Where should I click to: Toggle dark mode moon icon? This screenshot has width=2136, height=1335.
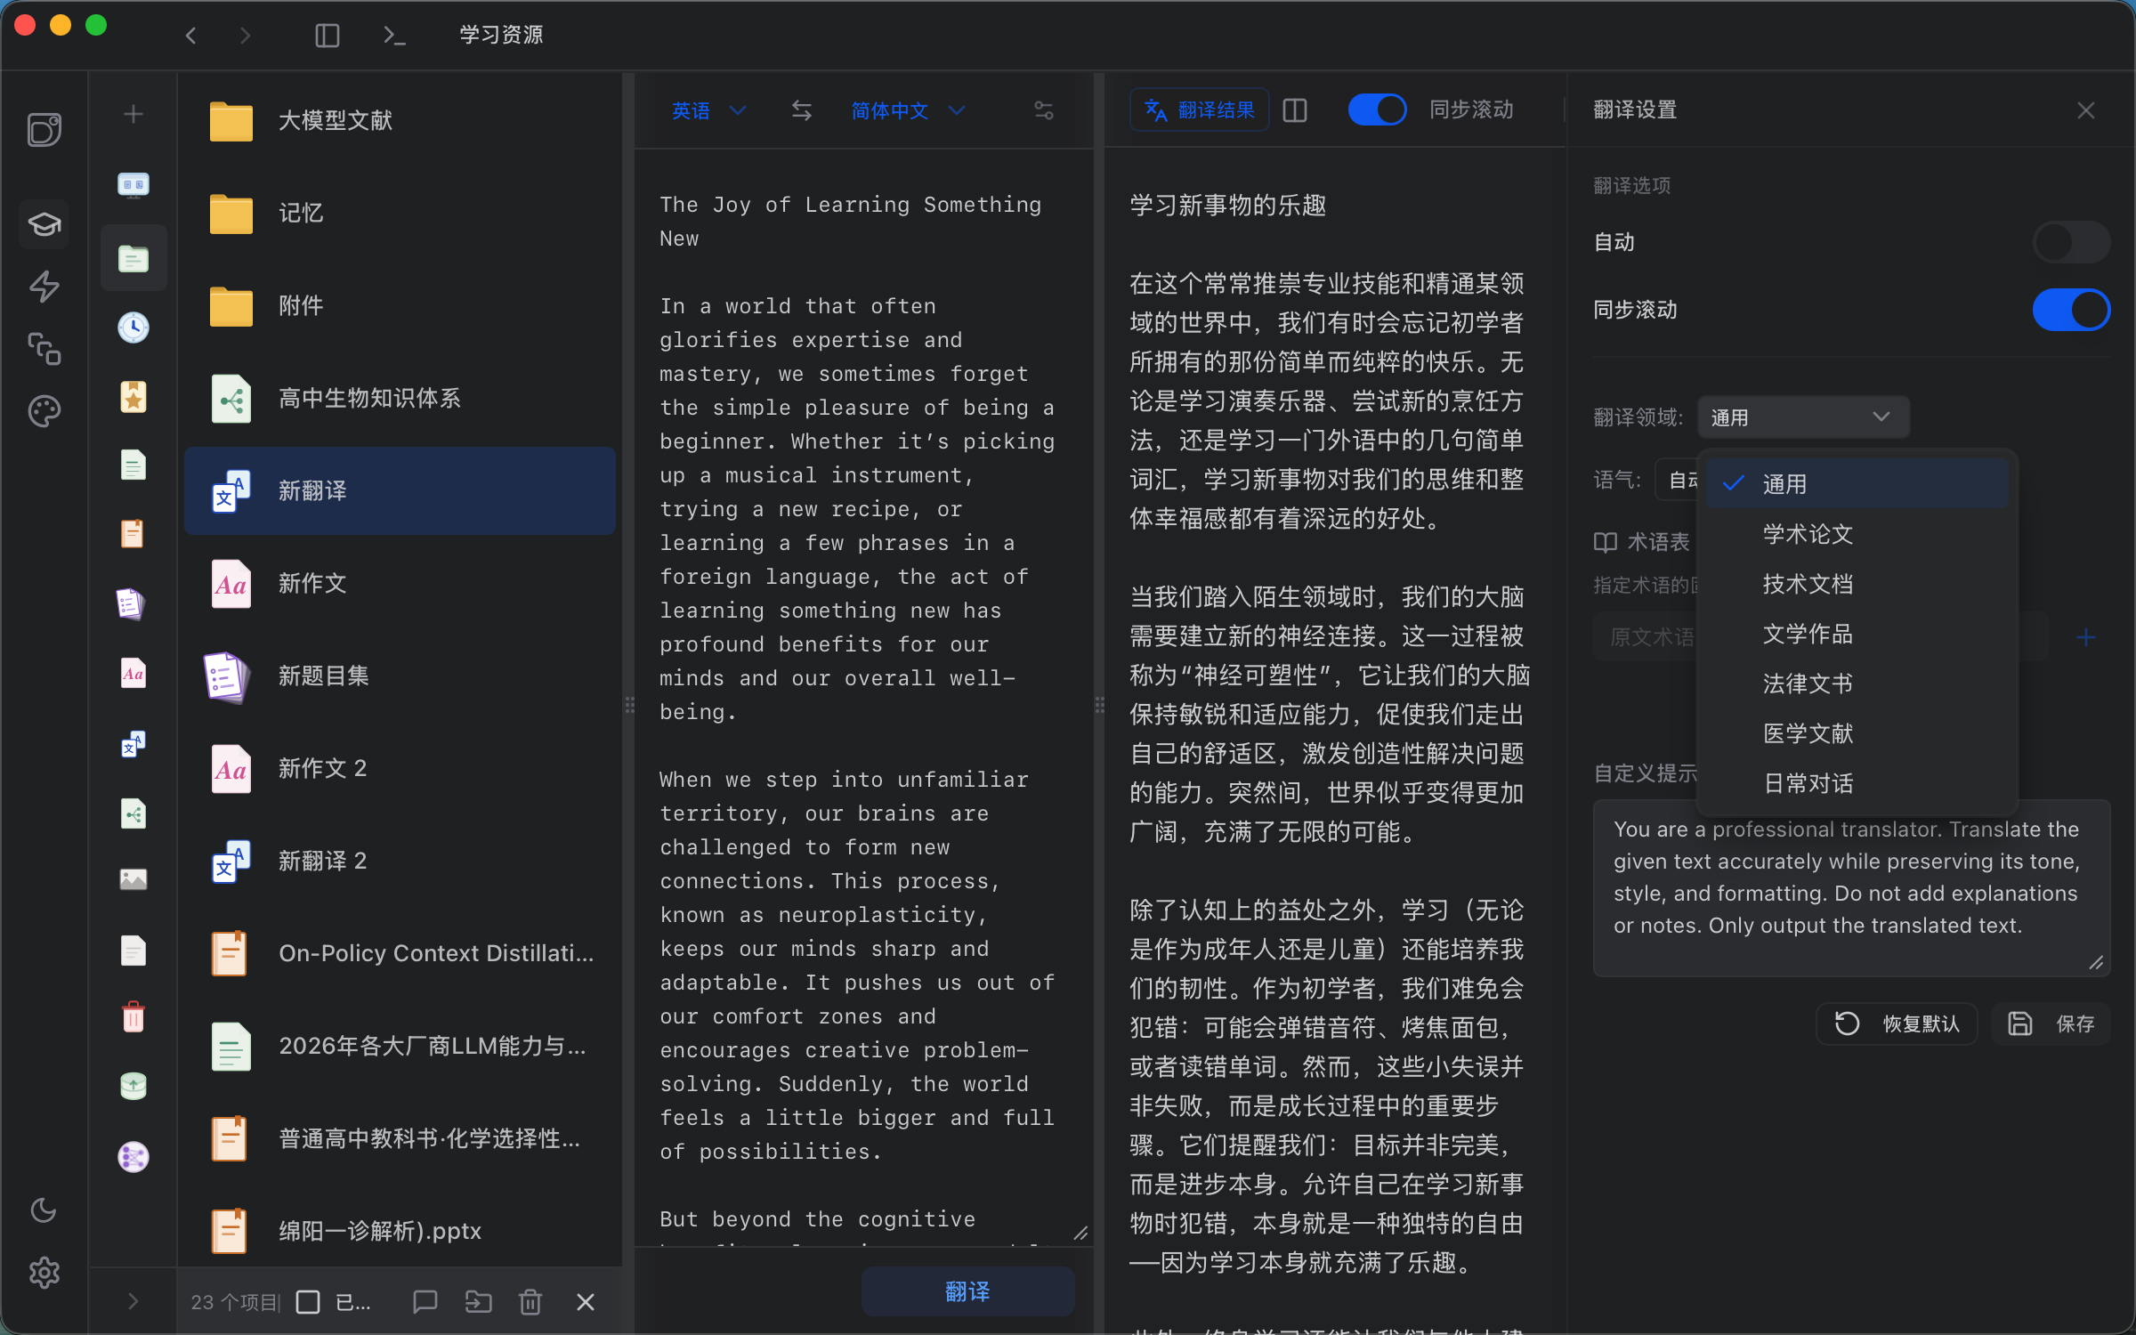pos(44,1210)
